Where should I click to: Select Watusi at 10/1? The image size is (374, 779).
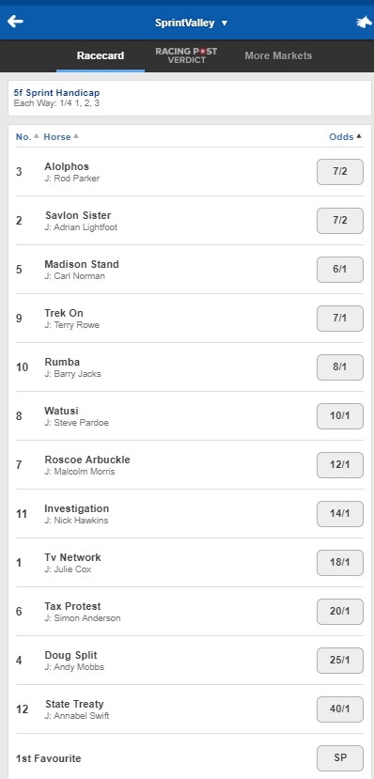(340, 416)
